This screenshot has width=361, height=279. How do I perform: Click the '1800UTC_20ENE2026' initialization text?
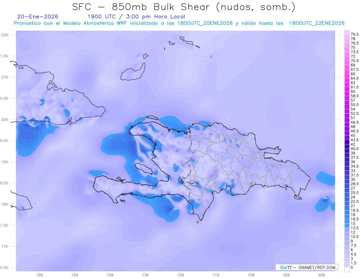(205, 23)
